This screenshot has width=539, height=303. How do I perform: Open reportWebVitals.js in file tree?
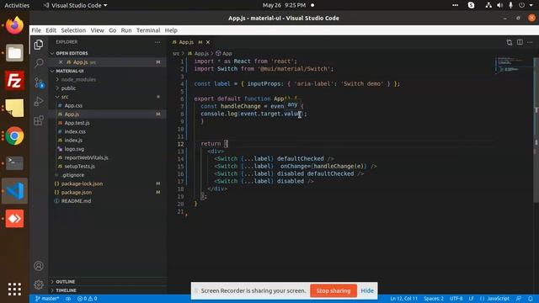pyautogui.click(x=86, y=157)
